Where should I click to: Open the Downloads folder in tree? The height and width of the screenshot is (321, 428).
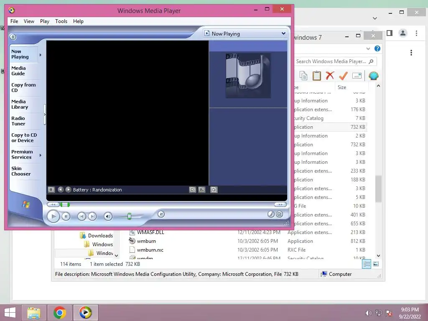click(x=100, y=236)
